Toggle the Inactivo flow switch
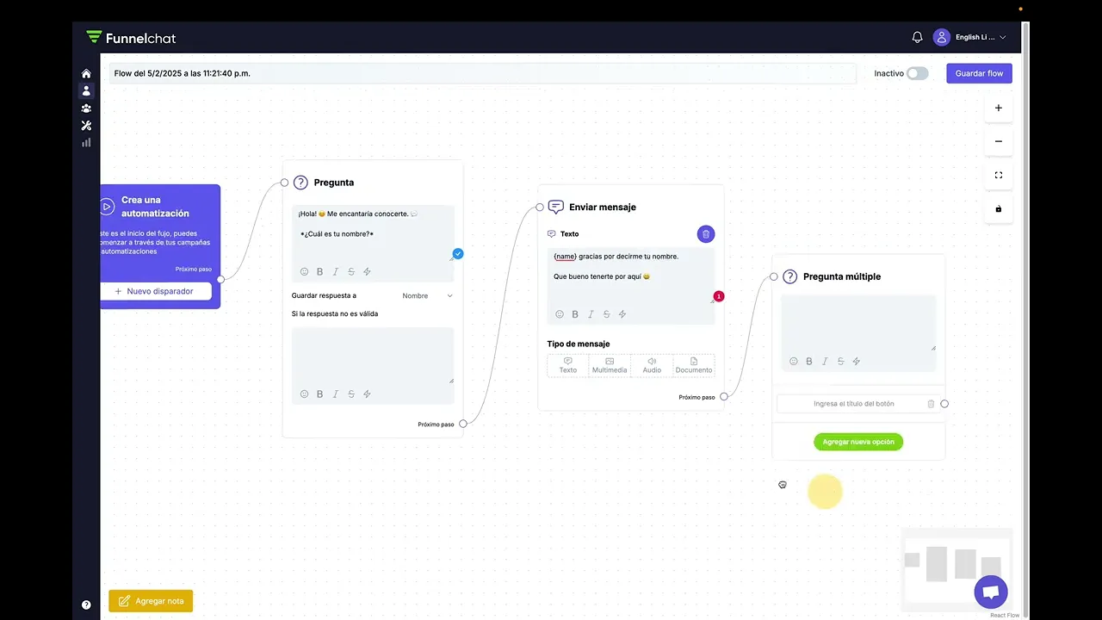This screenshot has width=1102, height=620. click(x=918, y=73)
